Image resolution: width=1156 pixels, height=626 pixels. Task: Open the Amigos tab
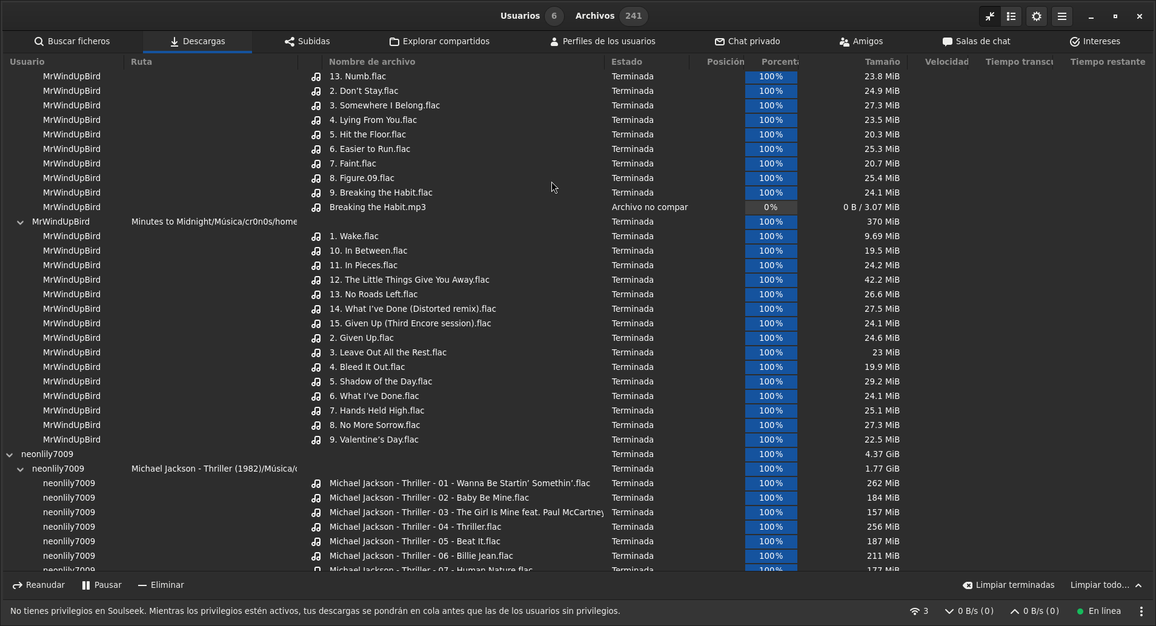861,41
